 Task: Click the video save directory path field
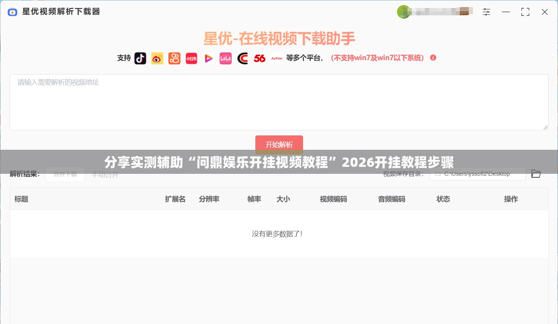pyautogui.click(x=477, y=174)
